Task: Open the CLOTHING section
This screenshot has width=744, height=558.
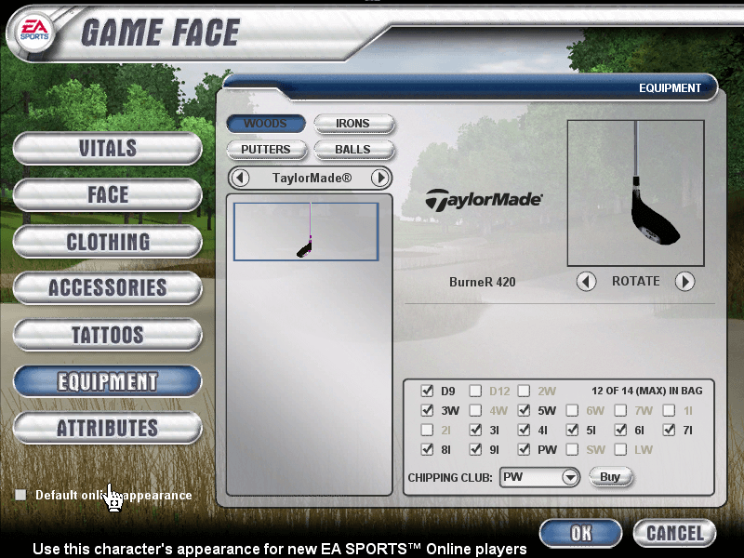Action: point(108,242)
